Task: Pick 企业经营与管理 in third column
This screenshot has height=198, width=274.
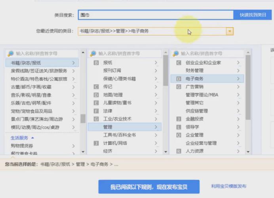Action: [x=207, y=143]
